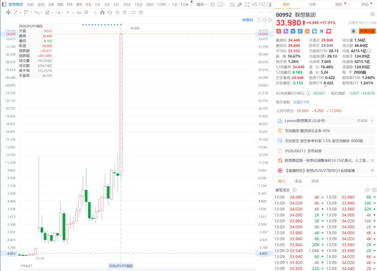Select the polyline shape drawing tool
The image size is (377, 271).
26,12
